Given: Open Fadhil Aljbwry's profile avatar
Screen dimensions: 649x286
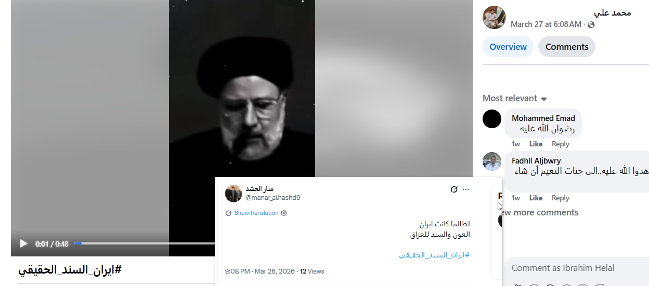Looking at the screenshot, I should coord(492,161).
